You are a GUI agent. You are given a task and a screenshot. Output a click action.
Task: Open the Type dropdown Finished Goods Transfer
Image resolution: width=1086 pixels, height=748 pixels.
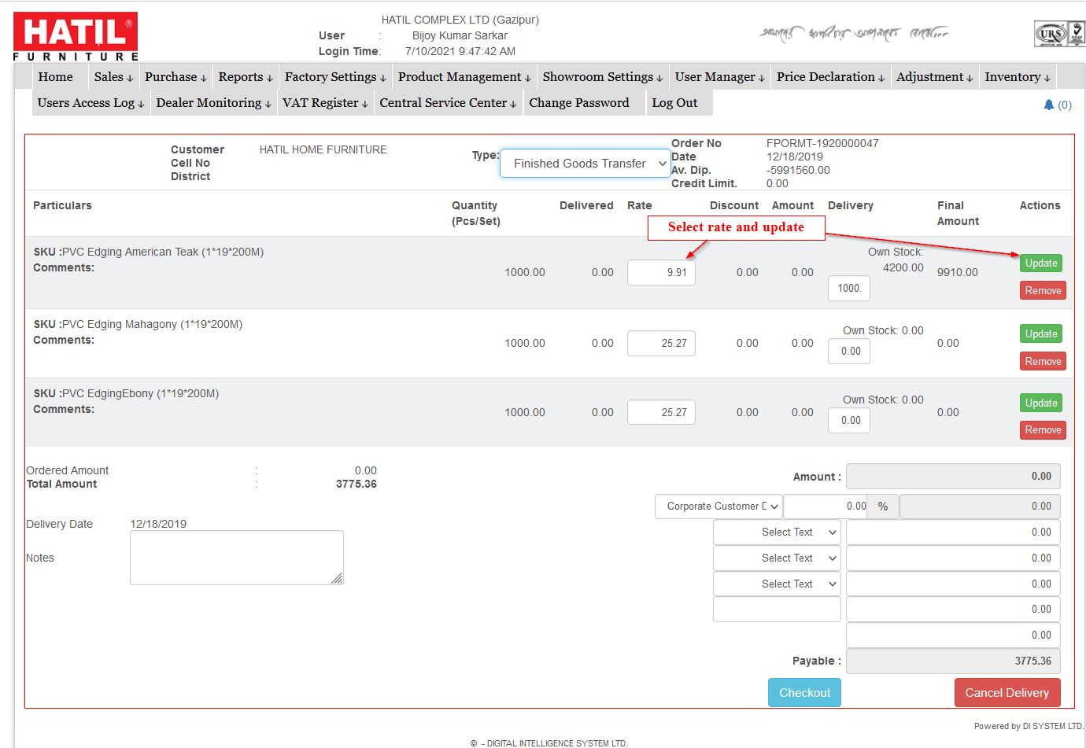(x=585, y=164)
